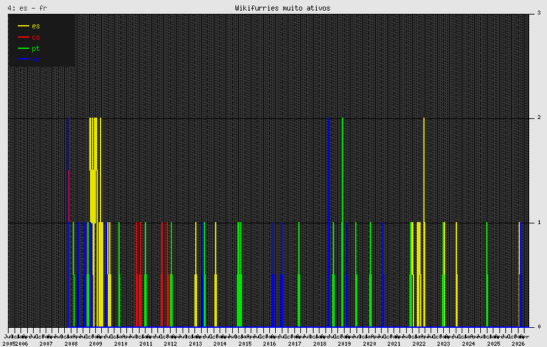Click the '4: es - fr' label

[27, 8]
